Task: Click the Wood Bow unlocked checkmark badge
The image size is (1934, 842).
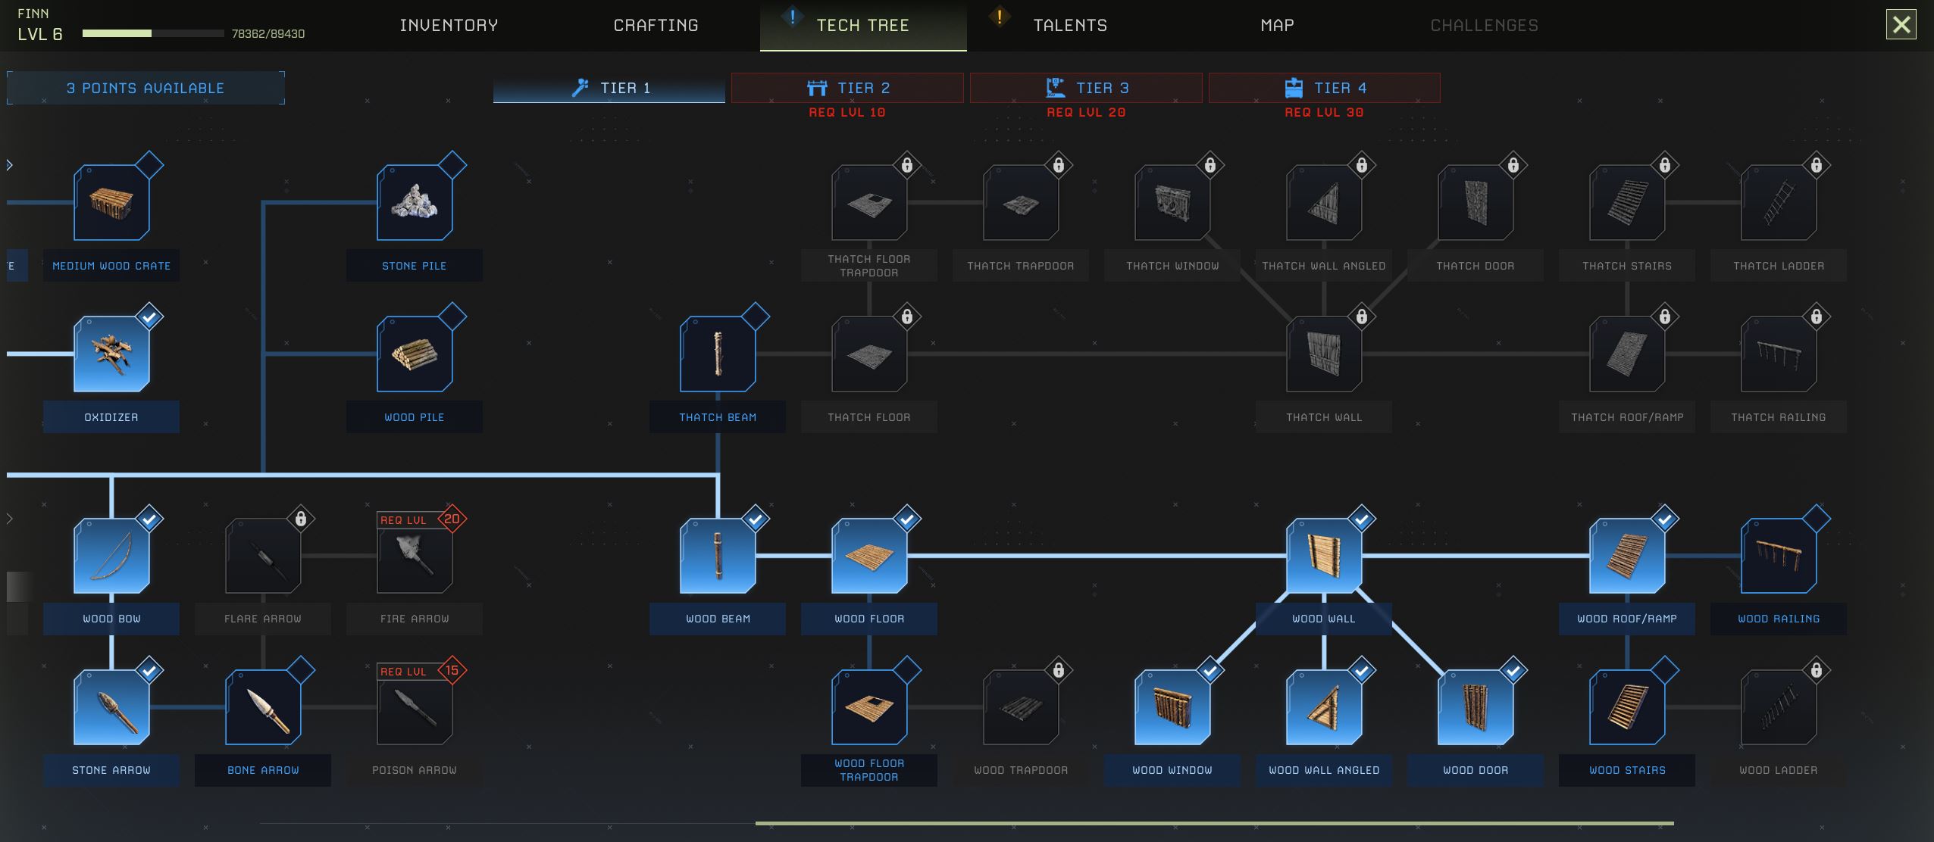Action: tap(149, 519)
